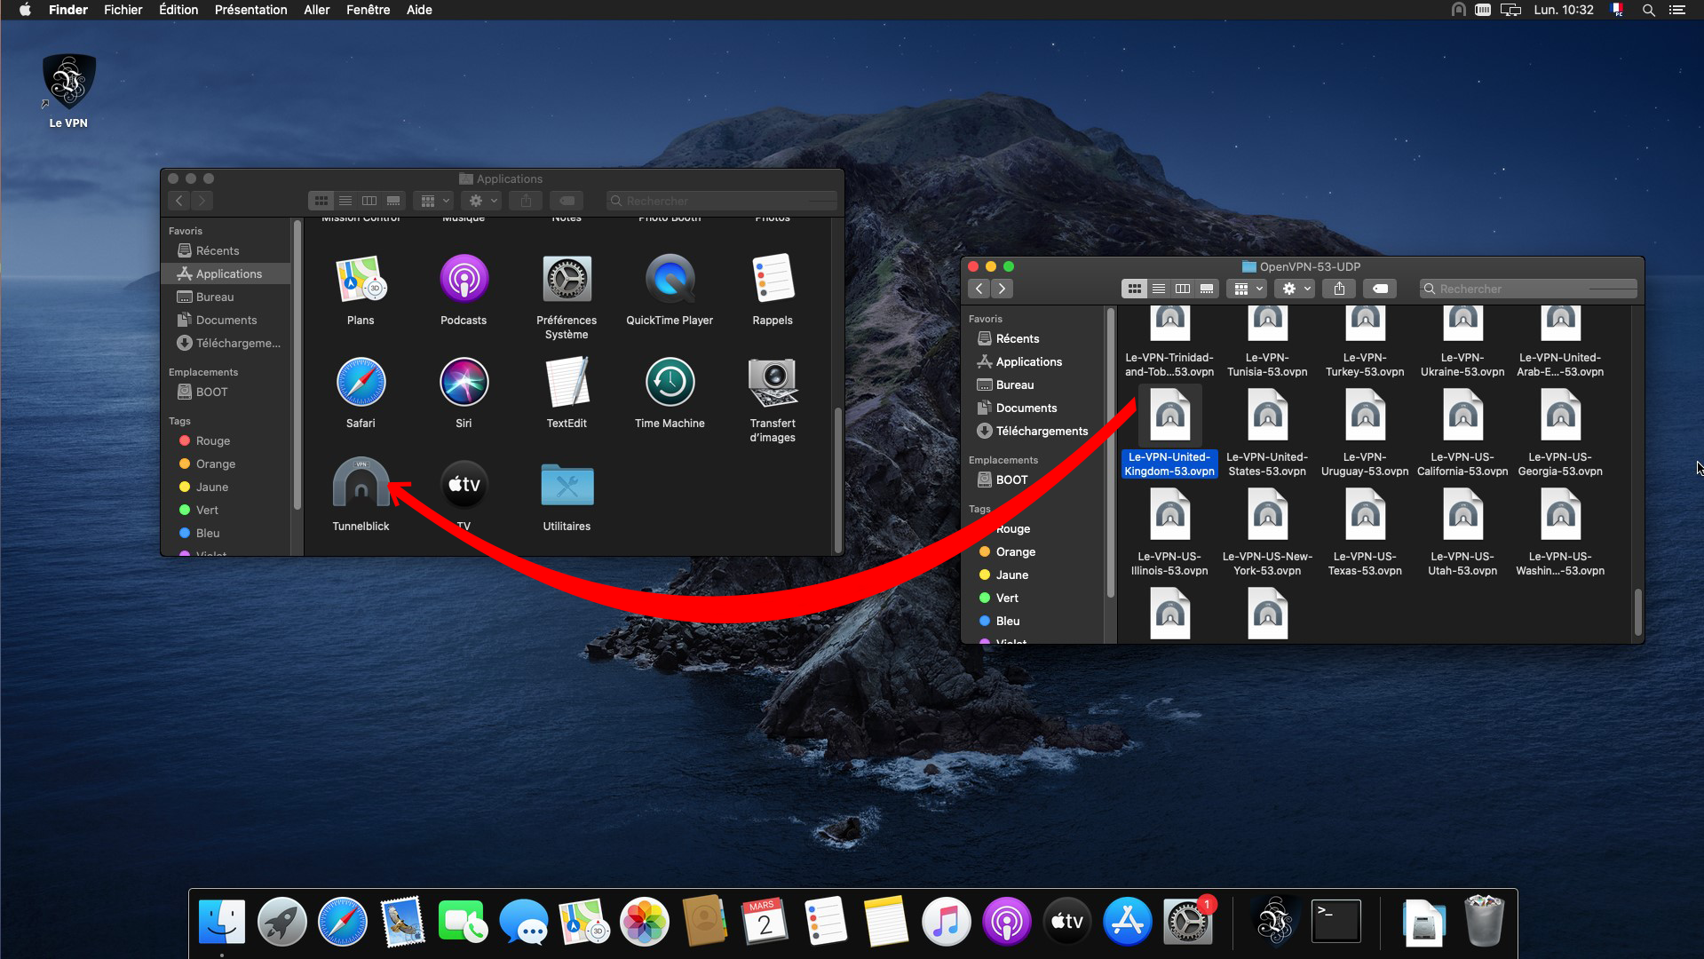Image resolution: width=1704 pixels, height=959 pixels.
Task: Switch Applications window to column view
Action: 369,201
